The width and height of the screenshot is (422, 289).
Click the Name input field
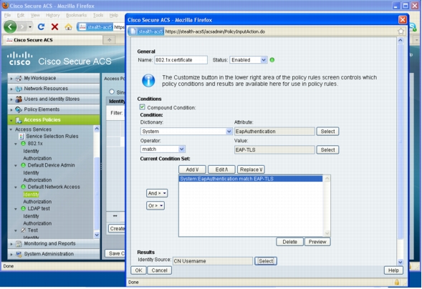(181, 60)
